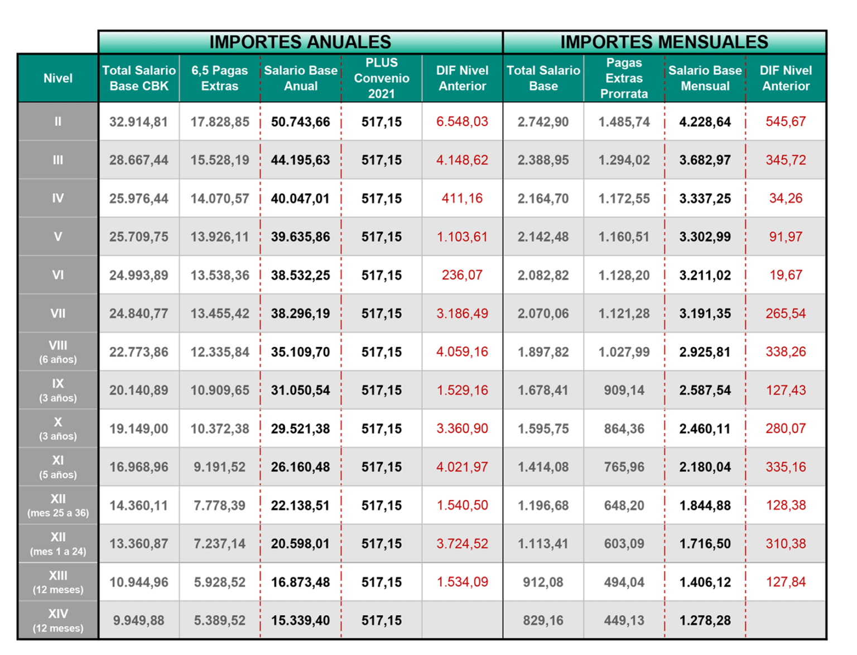Click cell value 9.949,88
The image size is (857, 655).
tap(139, 620)
